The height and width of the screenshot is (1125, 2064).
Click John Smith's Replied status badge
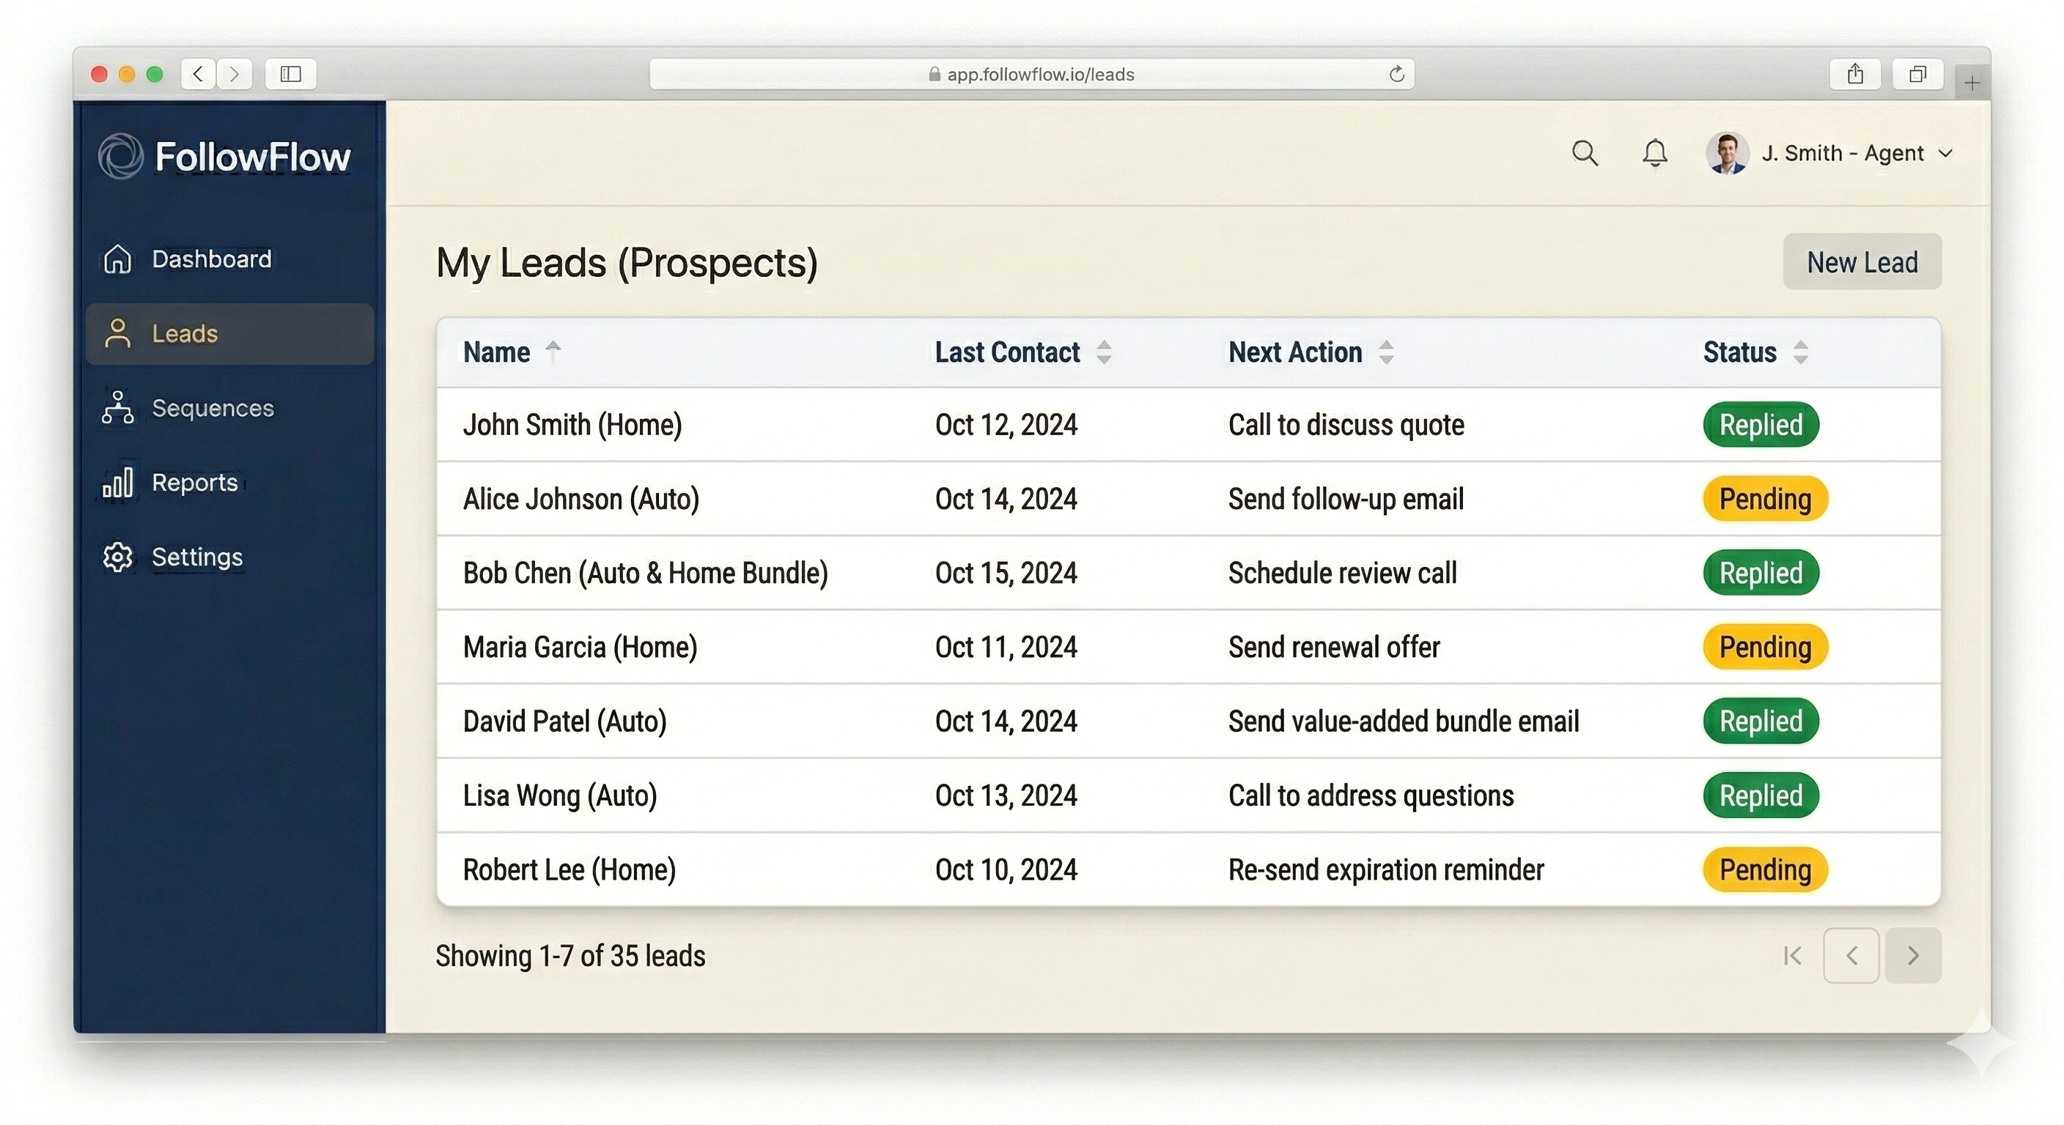click(1761, 424)
